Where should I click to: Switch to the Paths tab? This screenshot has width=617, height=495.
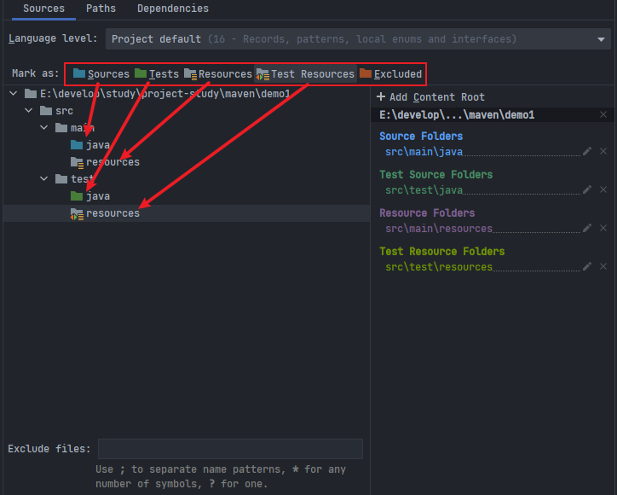coord(101,9)
